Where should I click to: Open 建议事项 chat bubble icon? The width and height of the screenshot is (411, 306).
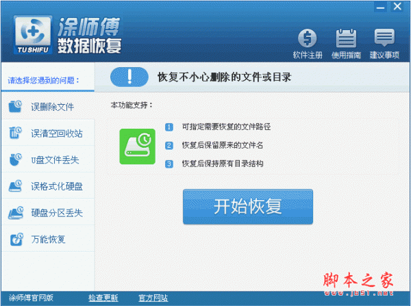coord(384,37)
